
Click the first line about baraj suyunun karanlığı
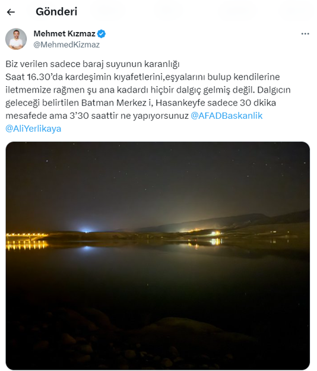93,64
